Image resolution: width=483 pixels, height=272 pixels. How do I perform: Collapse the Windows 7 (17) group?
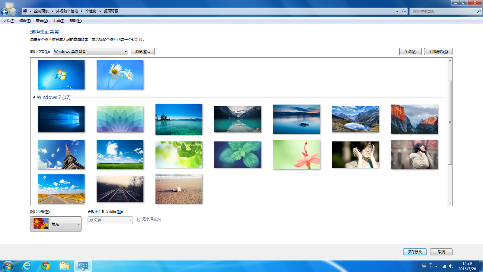pos(34,97)
